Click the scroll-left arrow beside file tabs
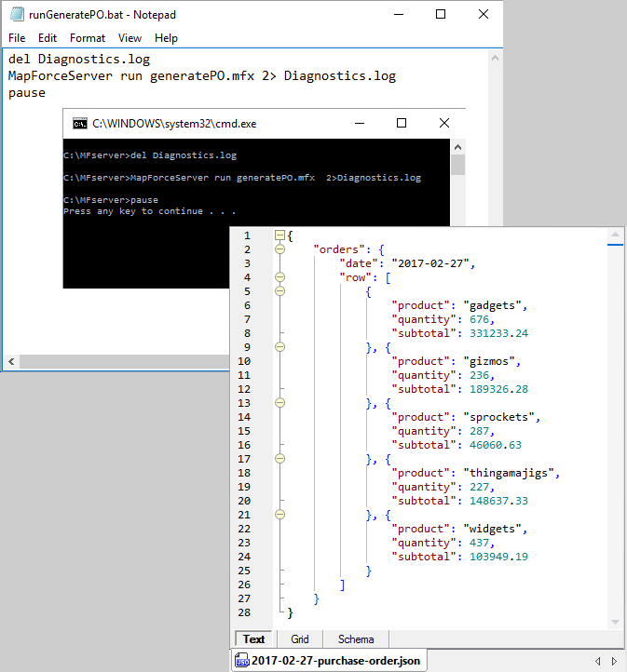This screenshot has width=627, height=672. (x=598, y=661)
